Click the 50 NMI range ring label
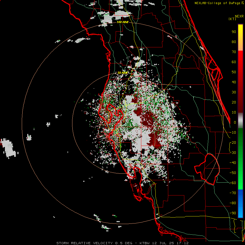Viewport: 245px width, 245px height. pos(122,73)
